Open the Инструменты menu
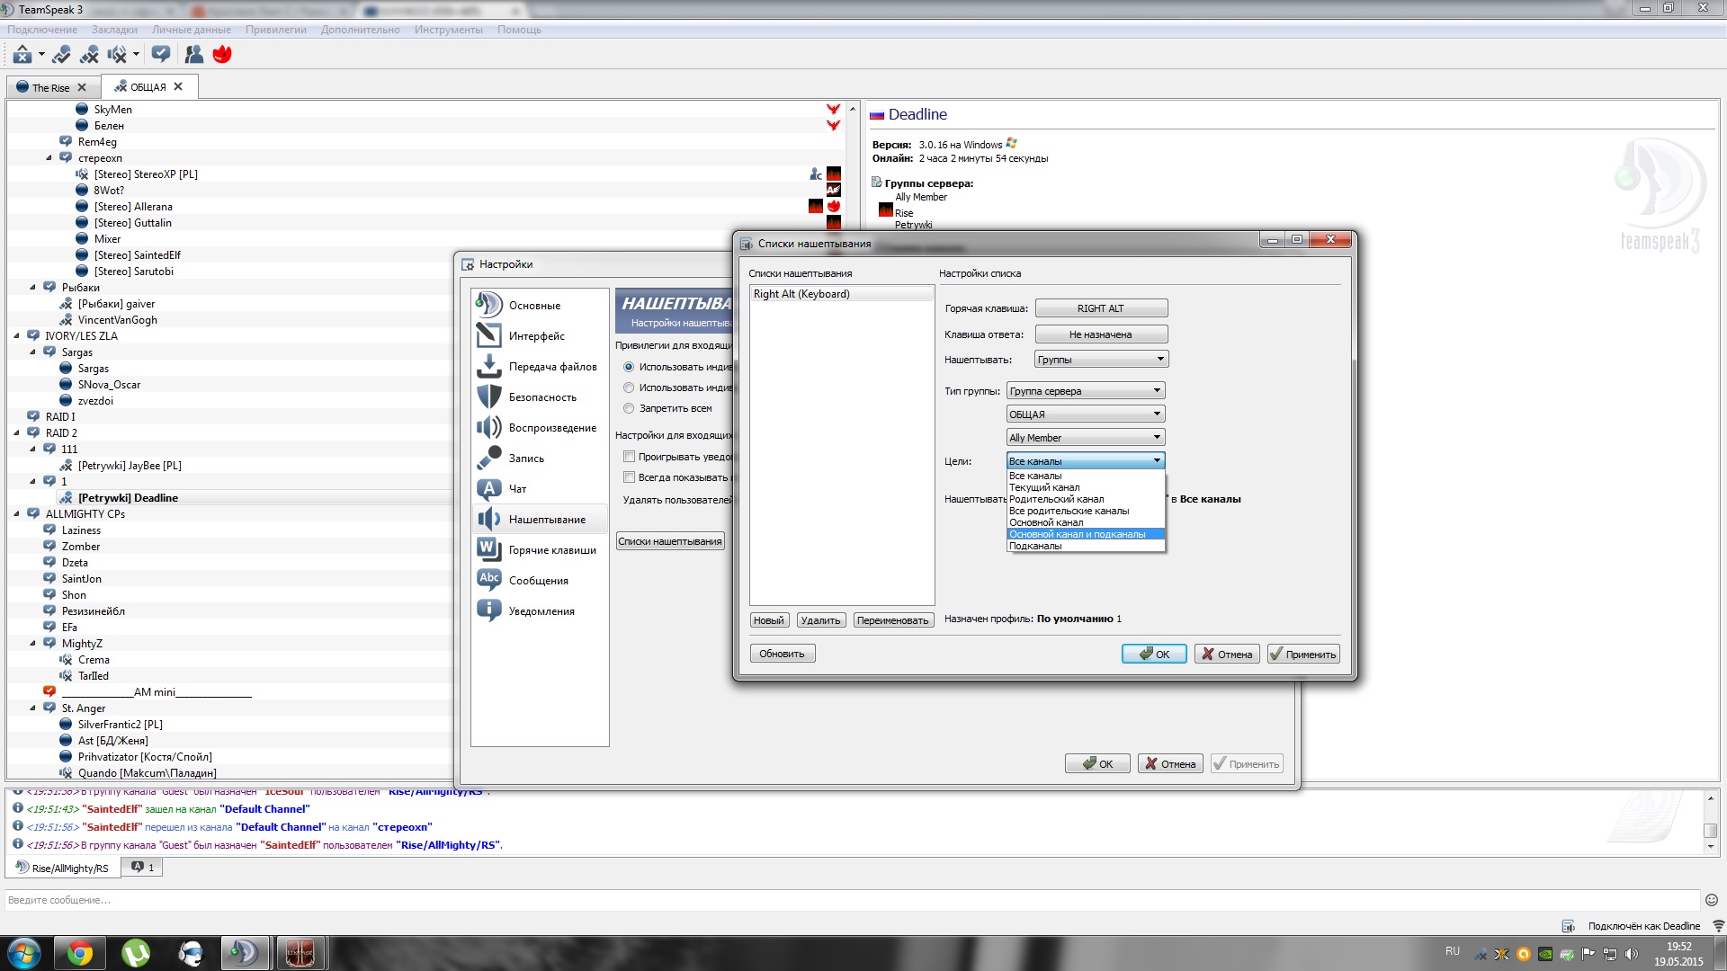Viewport: 1727px width, 971px height. click(x=448, y=30)
